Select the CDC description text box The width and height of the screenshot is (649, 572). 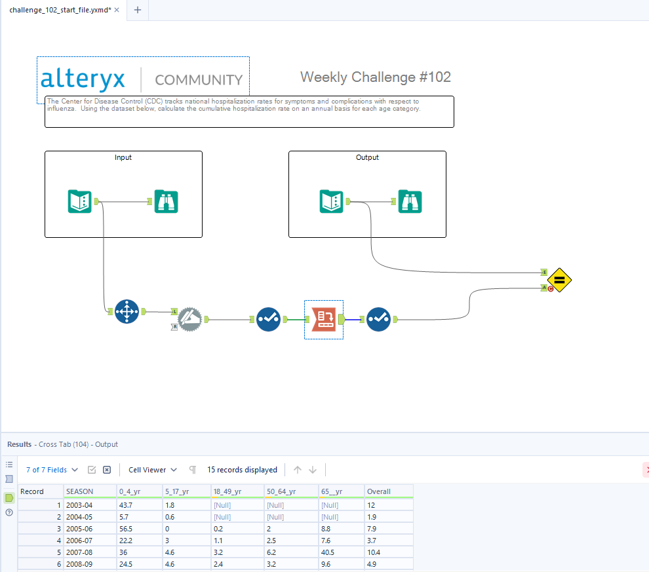point(249,111)
